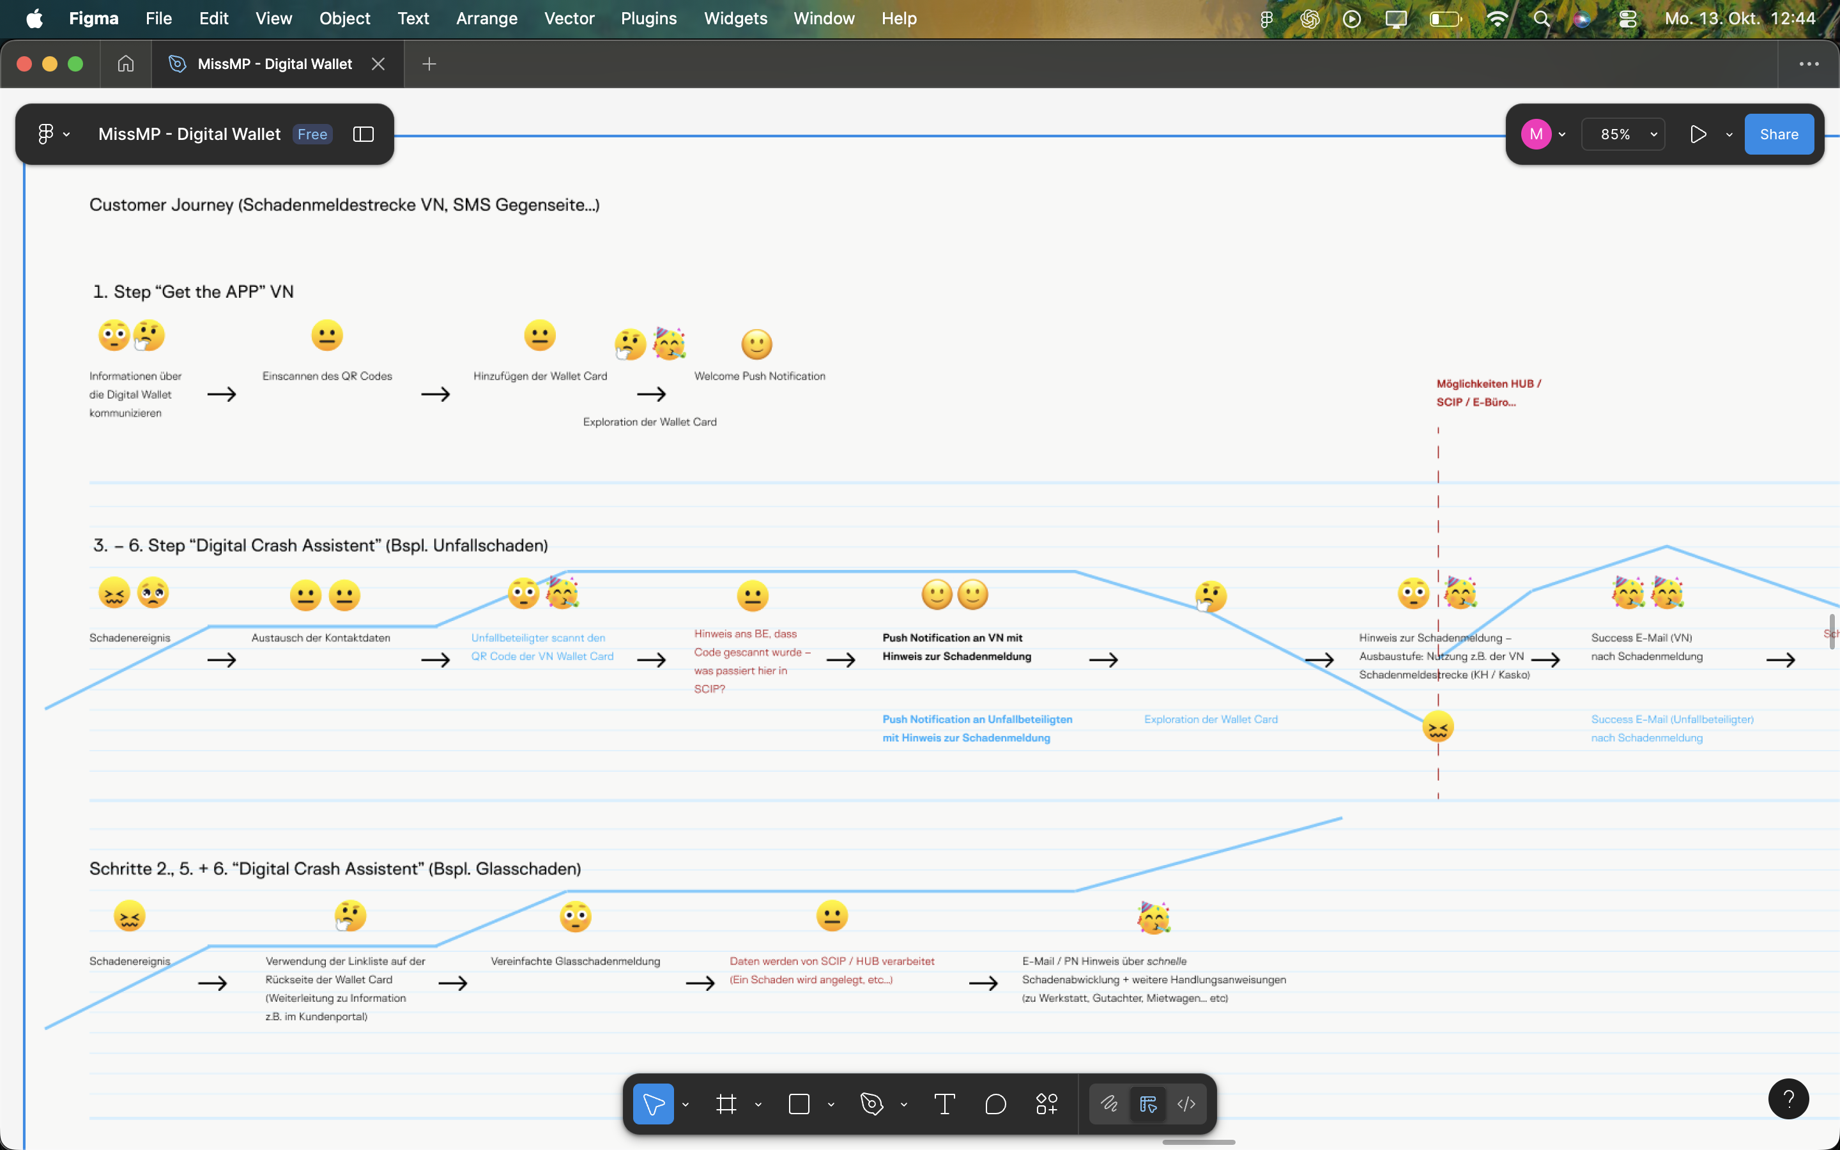Select the Text tool
The height and width of the screenshot is (1150, 1840).
944,1103
